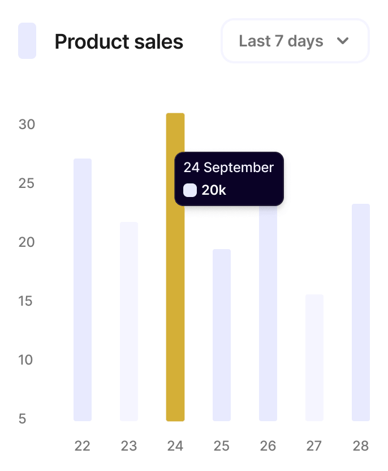Click the bar for day 22

pyautogui.click(x=83, y=289)
